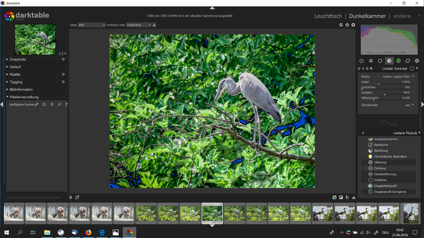Select a horse thumbnail in the filmstrip

(x=35, y=213)
